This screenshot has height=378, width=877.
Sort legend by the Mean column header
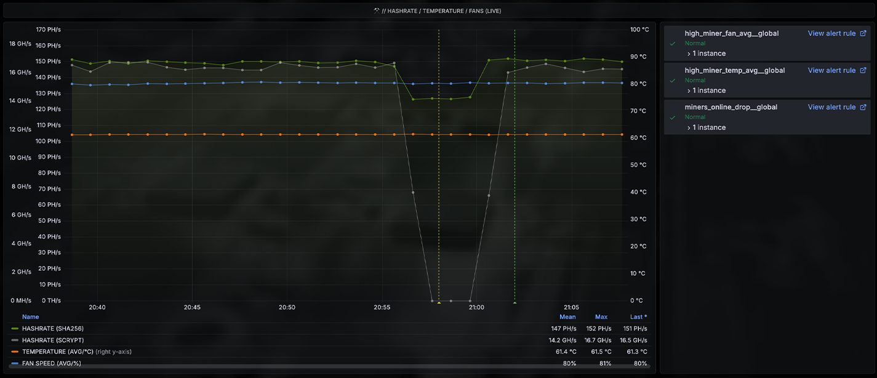click(567, 317)
